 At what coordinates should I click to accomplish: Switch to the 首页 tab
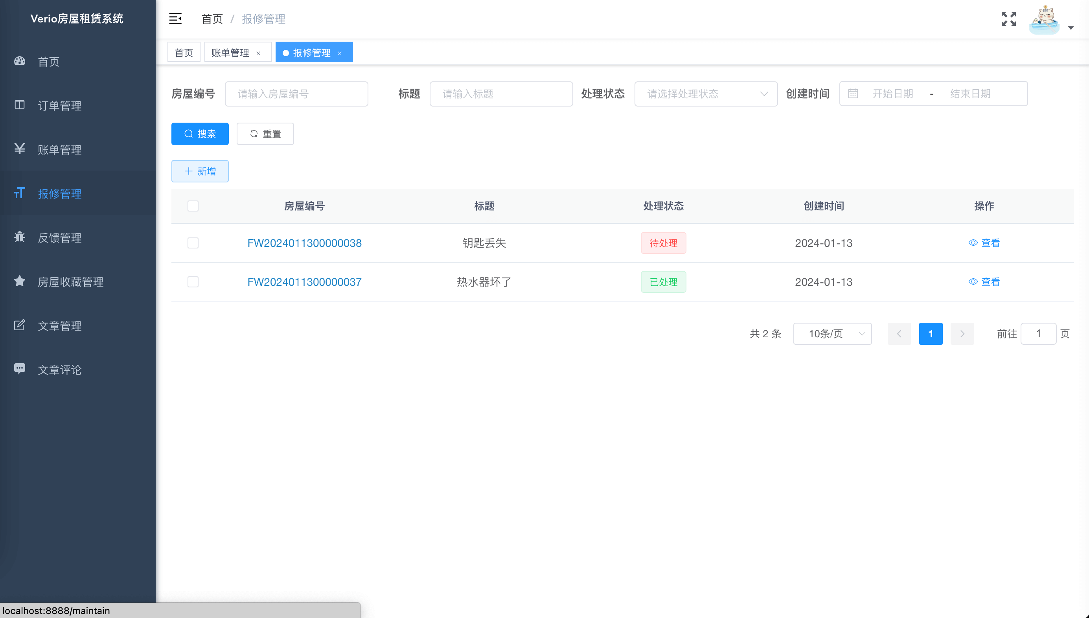pyautogui.click(x=184, y=53)
